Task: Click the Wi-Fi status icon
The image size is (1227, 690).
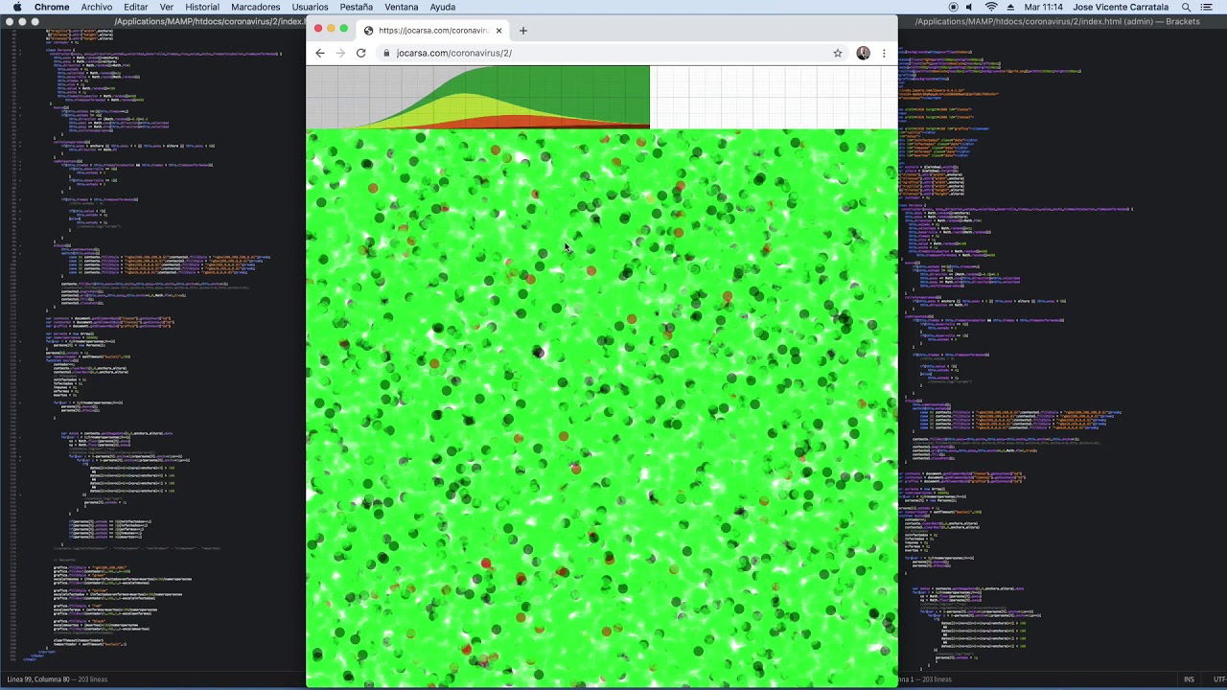Action: click(991, 7)
